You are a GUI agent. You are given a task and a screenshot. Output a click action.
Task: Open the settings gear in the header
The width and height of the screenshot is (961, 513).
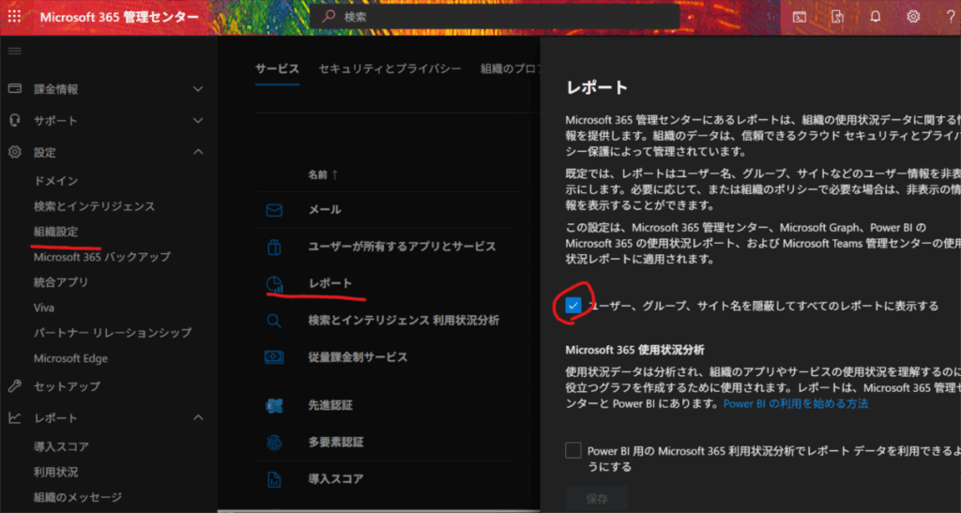[x=913, y=17]
